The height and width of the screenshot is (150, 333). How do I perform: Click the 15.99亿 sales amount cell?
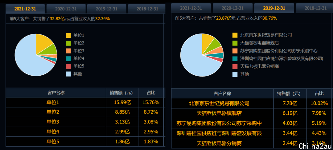(122, 102)
